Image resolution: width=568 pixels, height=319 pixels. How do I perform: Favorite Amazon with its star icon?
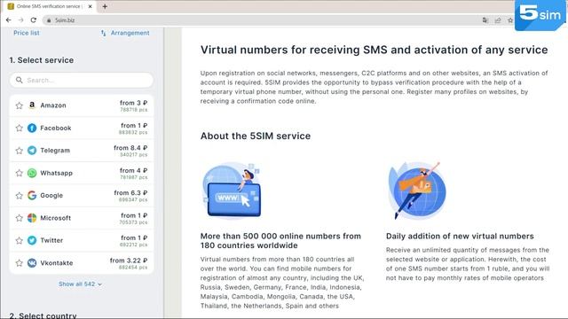coord(20,105)
